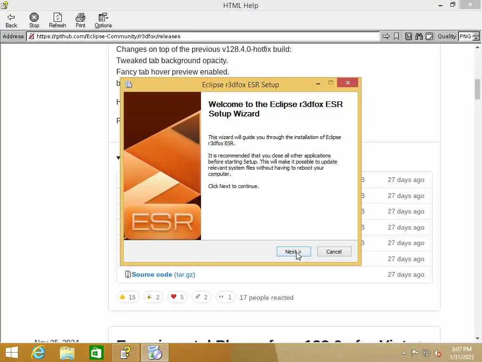Open File Explorer from taskbar

(x=67, y=353)
